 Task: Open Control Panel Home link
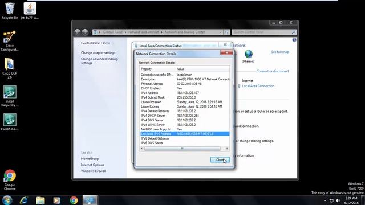(x=95, y=43)
